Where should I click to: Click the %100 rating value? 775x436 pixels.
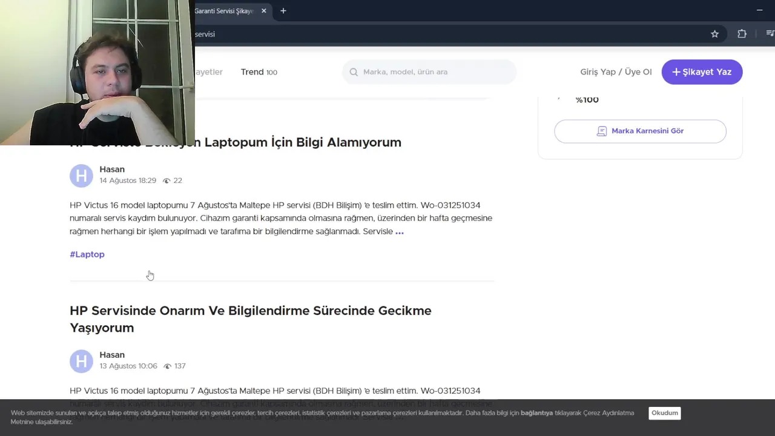587,100
